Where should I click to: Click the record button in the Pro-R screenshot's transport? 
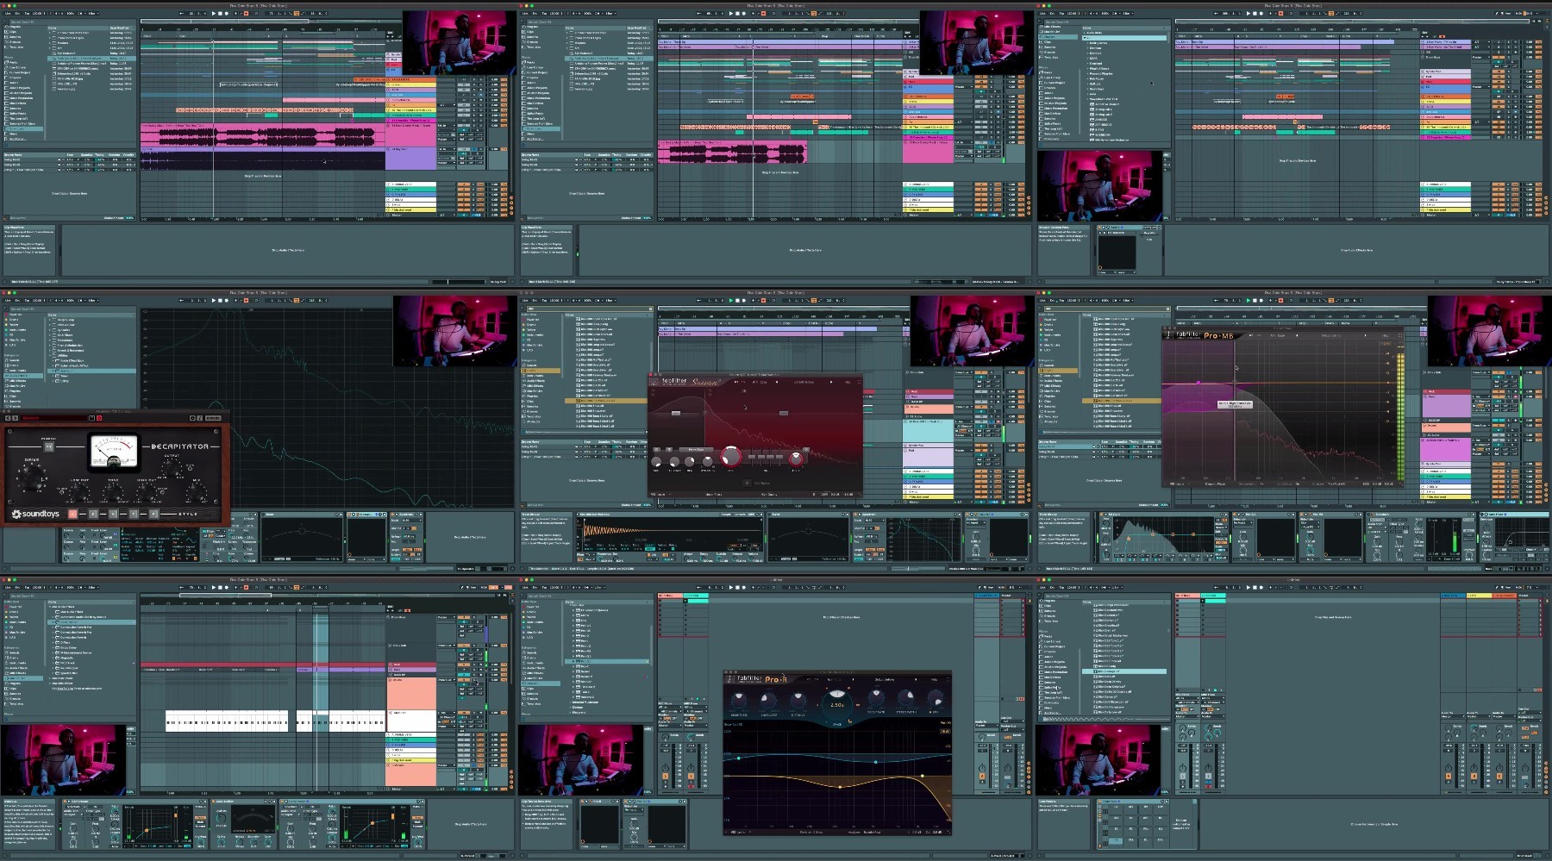[x=744, y=588]
